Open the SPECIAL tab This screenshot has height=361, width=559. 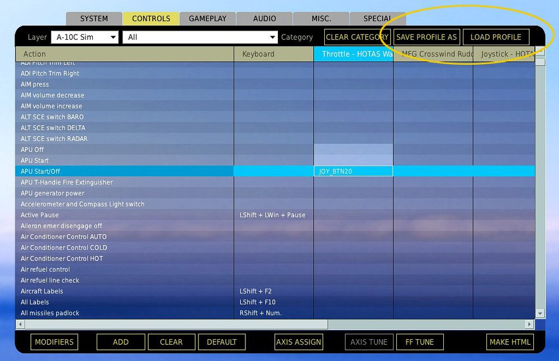pos(377,18)
